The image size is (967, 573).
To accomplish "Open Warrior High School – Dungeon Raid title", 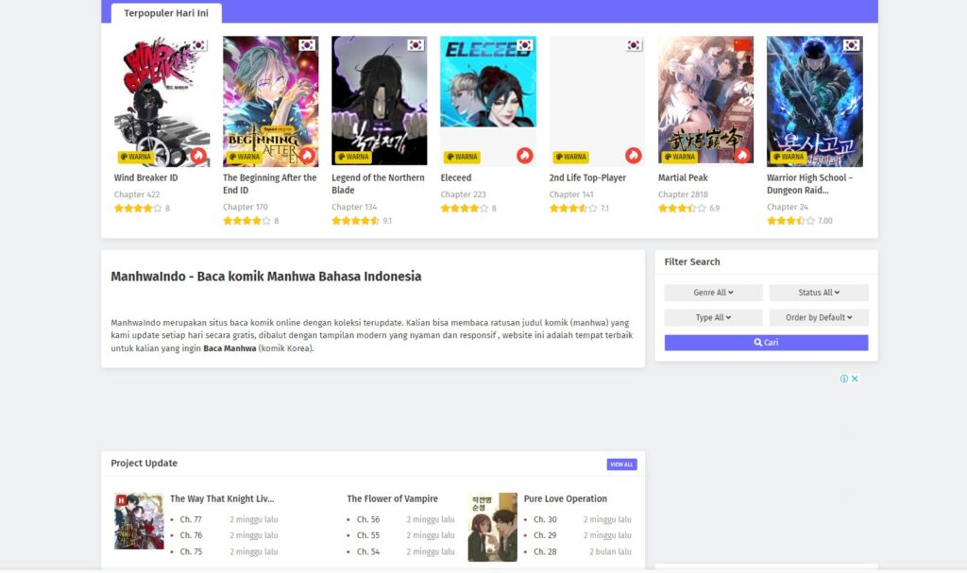I will click(x=809, y=184).
